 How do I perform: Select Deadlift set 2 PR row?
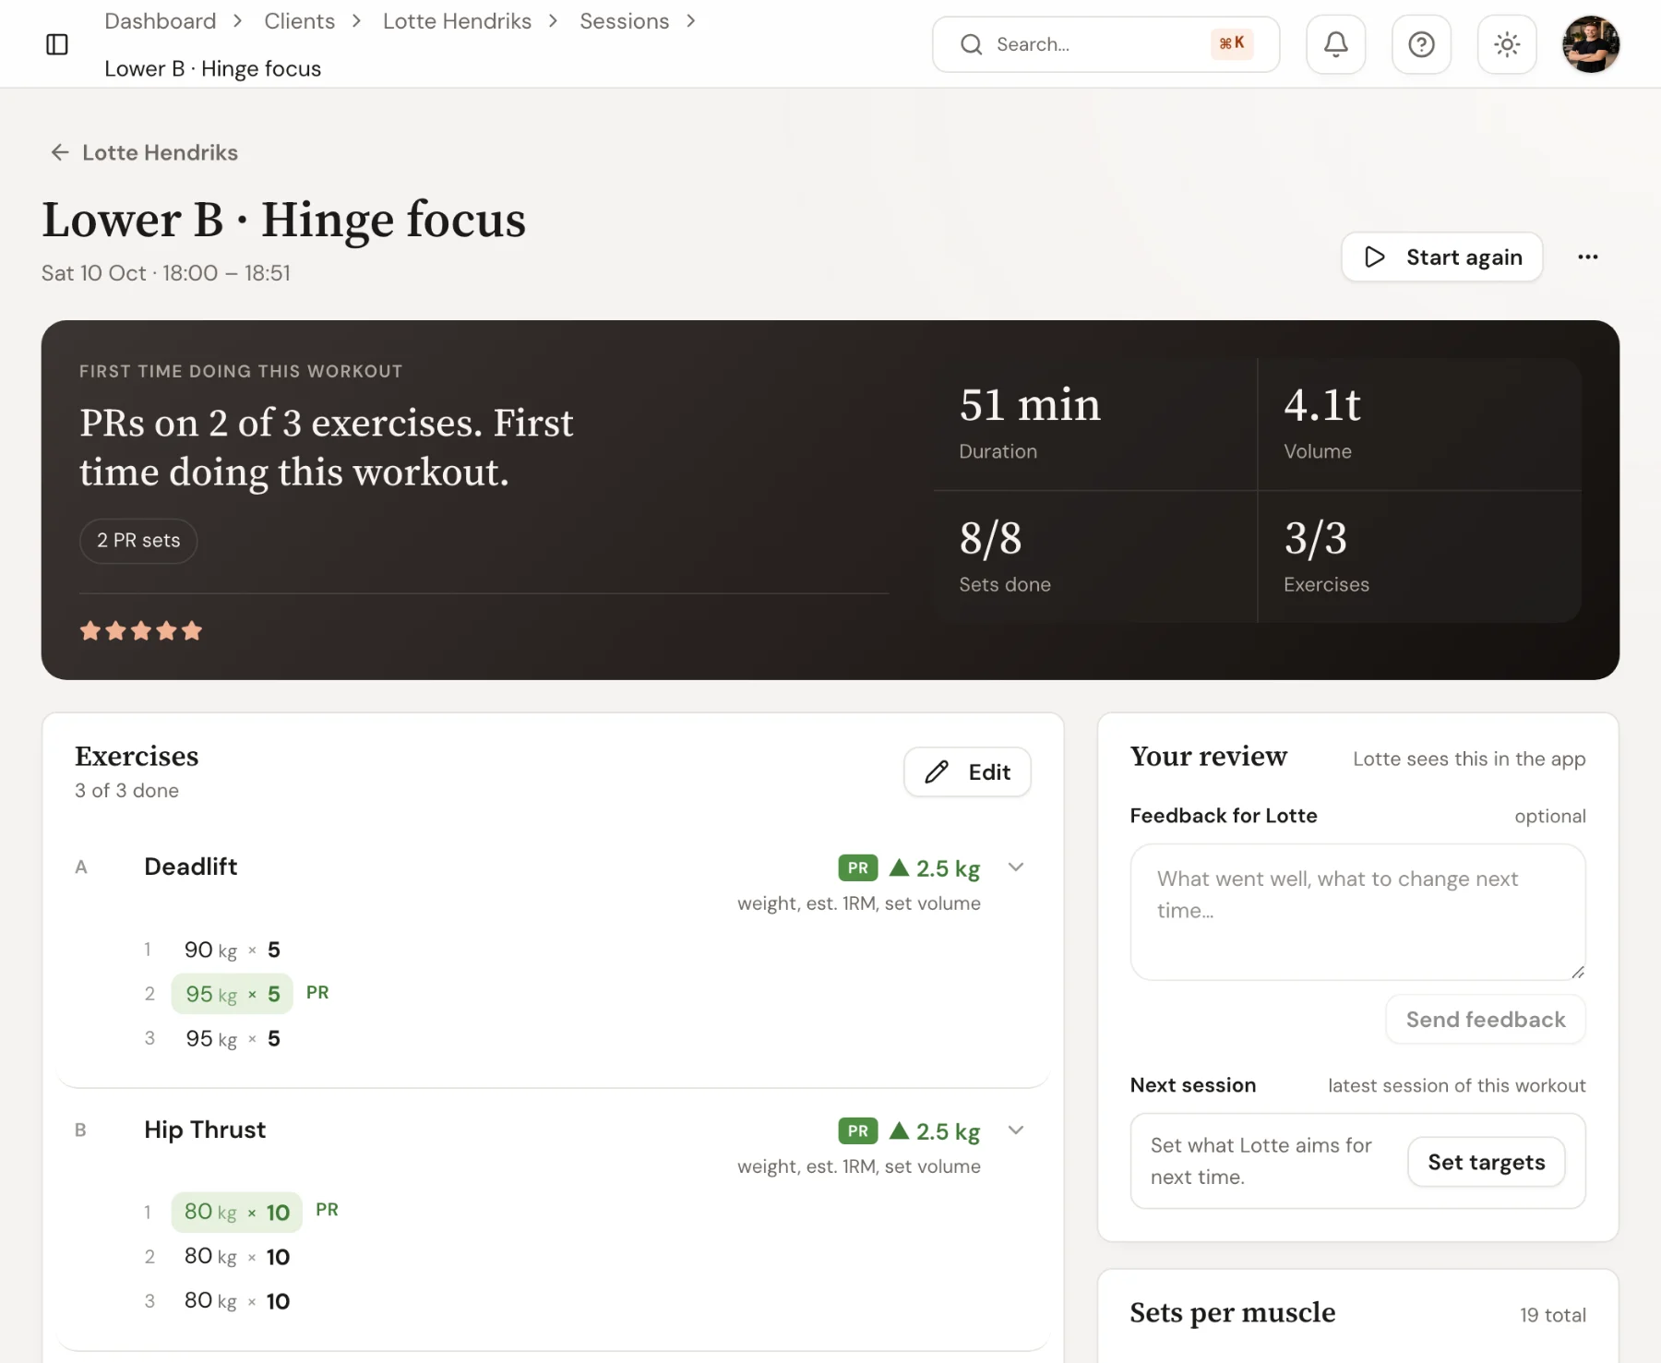click(x=233, y=994)
